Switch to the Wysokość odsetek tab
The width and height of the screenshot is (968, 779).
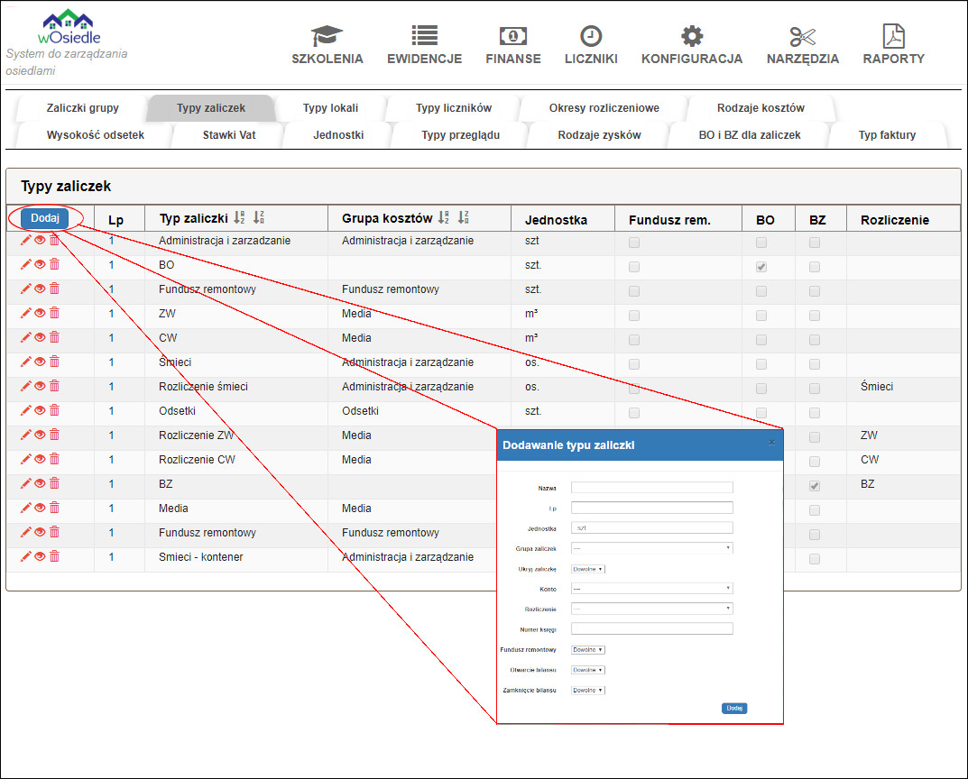(95, 135)
